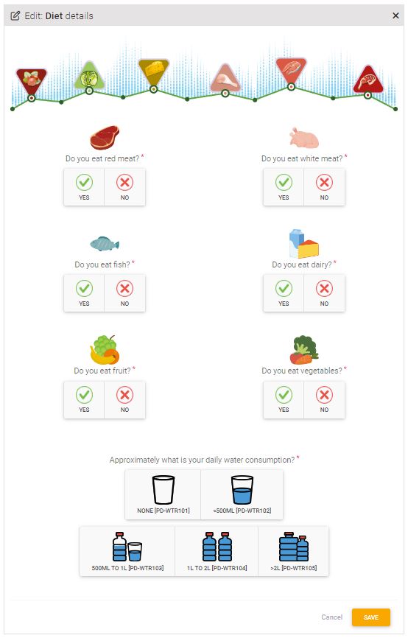Screen dimensions: 408x638
Task: Select NONE water consumption option
Action: pos(163,494)
